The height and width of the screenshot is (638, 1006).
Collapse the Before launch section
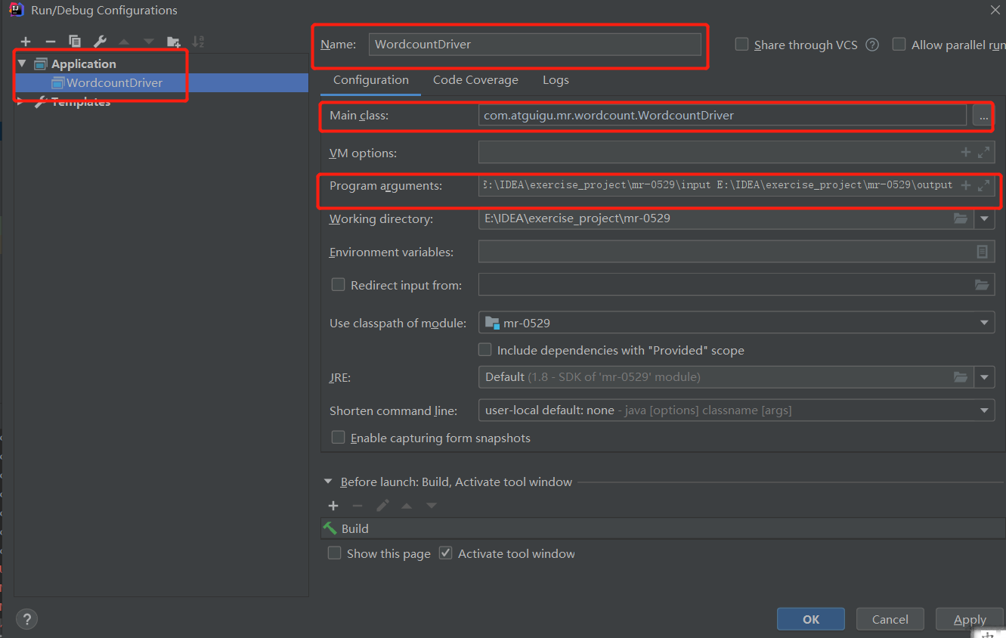[x=328, y=481]
